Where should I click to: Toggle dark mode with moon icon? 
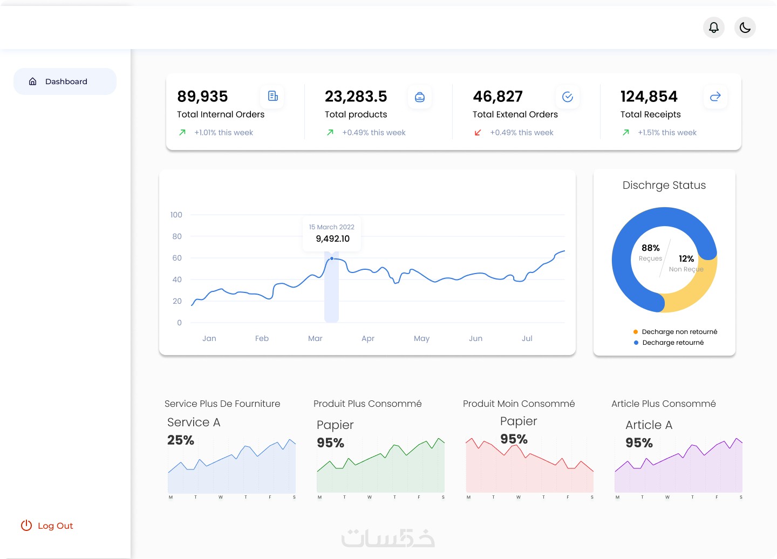(745, 28)
